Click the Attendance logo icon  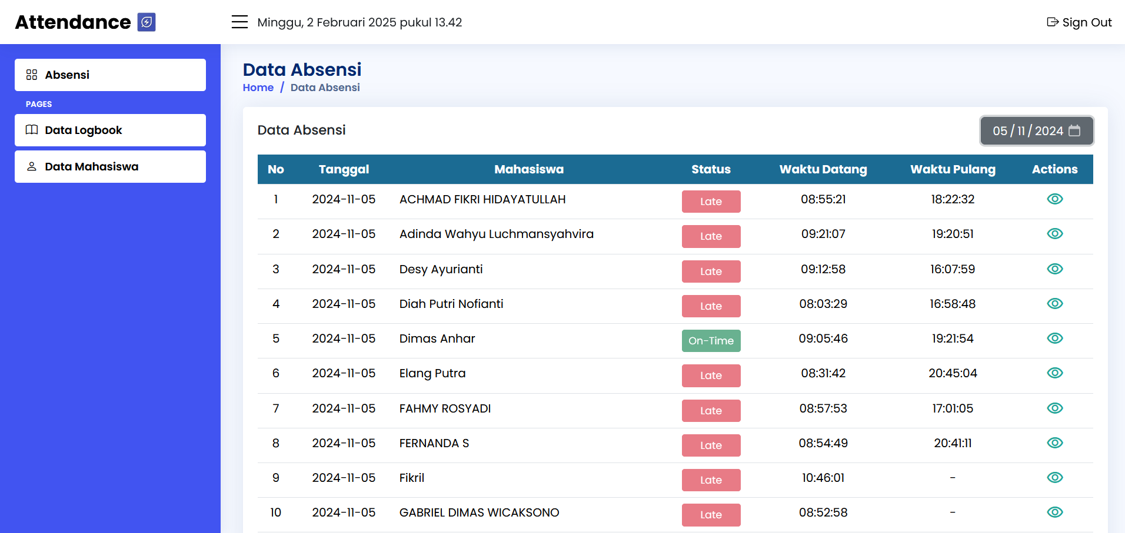pos(147,22)
